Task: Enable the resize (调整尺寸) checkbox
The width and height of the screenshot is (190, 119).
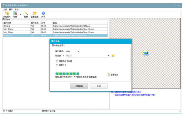Action: 57,65
